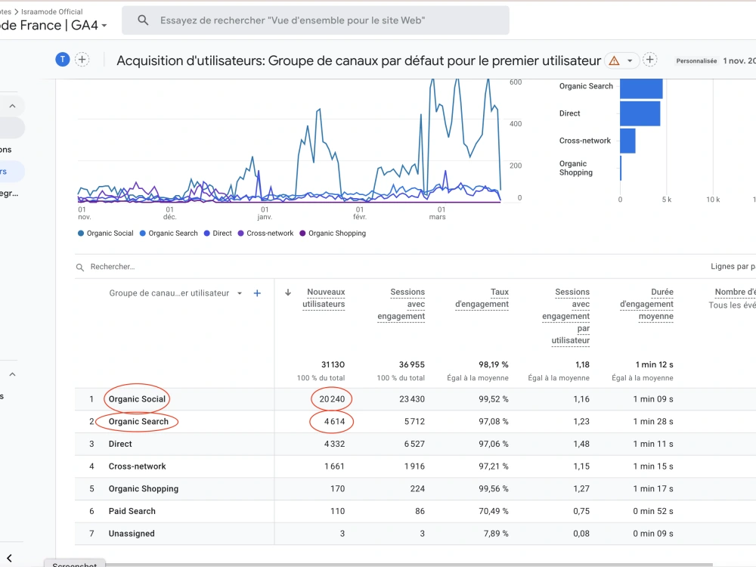Toggle Organic Shopping series in legend

point(333,234)
